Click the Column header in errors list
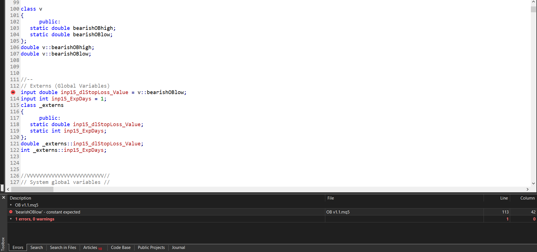Image resolution: width=537 pixels, height=252 pixels. (x=524, y=198)
